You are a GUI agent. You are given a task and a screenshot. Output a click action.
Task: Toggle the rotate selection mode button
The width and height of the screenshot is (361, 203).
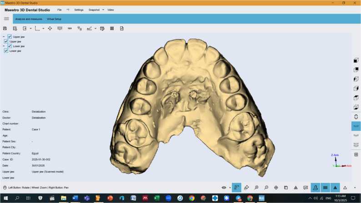[236, 188]
